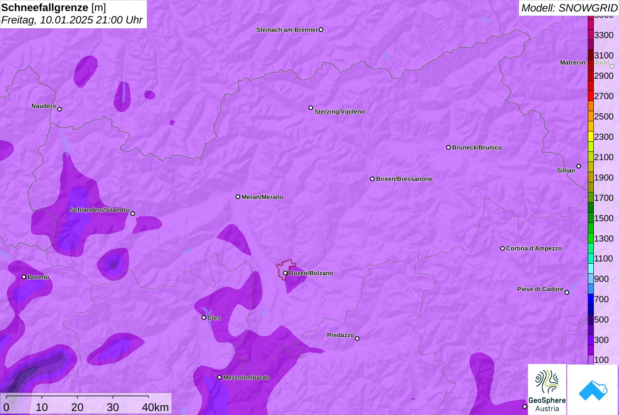Click the Schneefallgrenze [m] title
This screenshot has height=415, width=619.
click(x=53, y=8)
